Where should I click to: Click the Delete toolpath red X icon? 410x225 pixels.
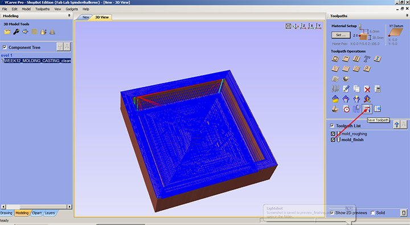(x=367, y=89)
